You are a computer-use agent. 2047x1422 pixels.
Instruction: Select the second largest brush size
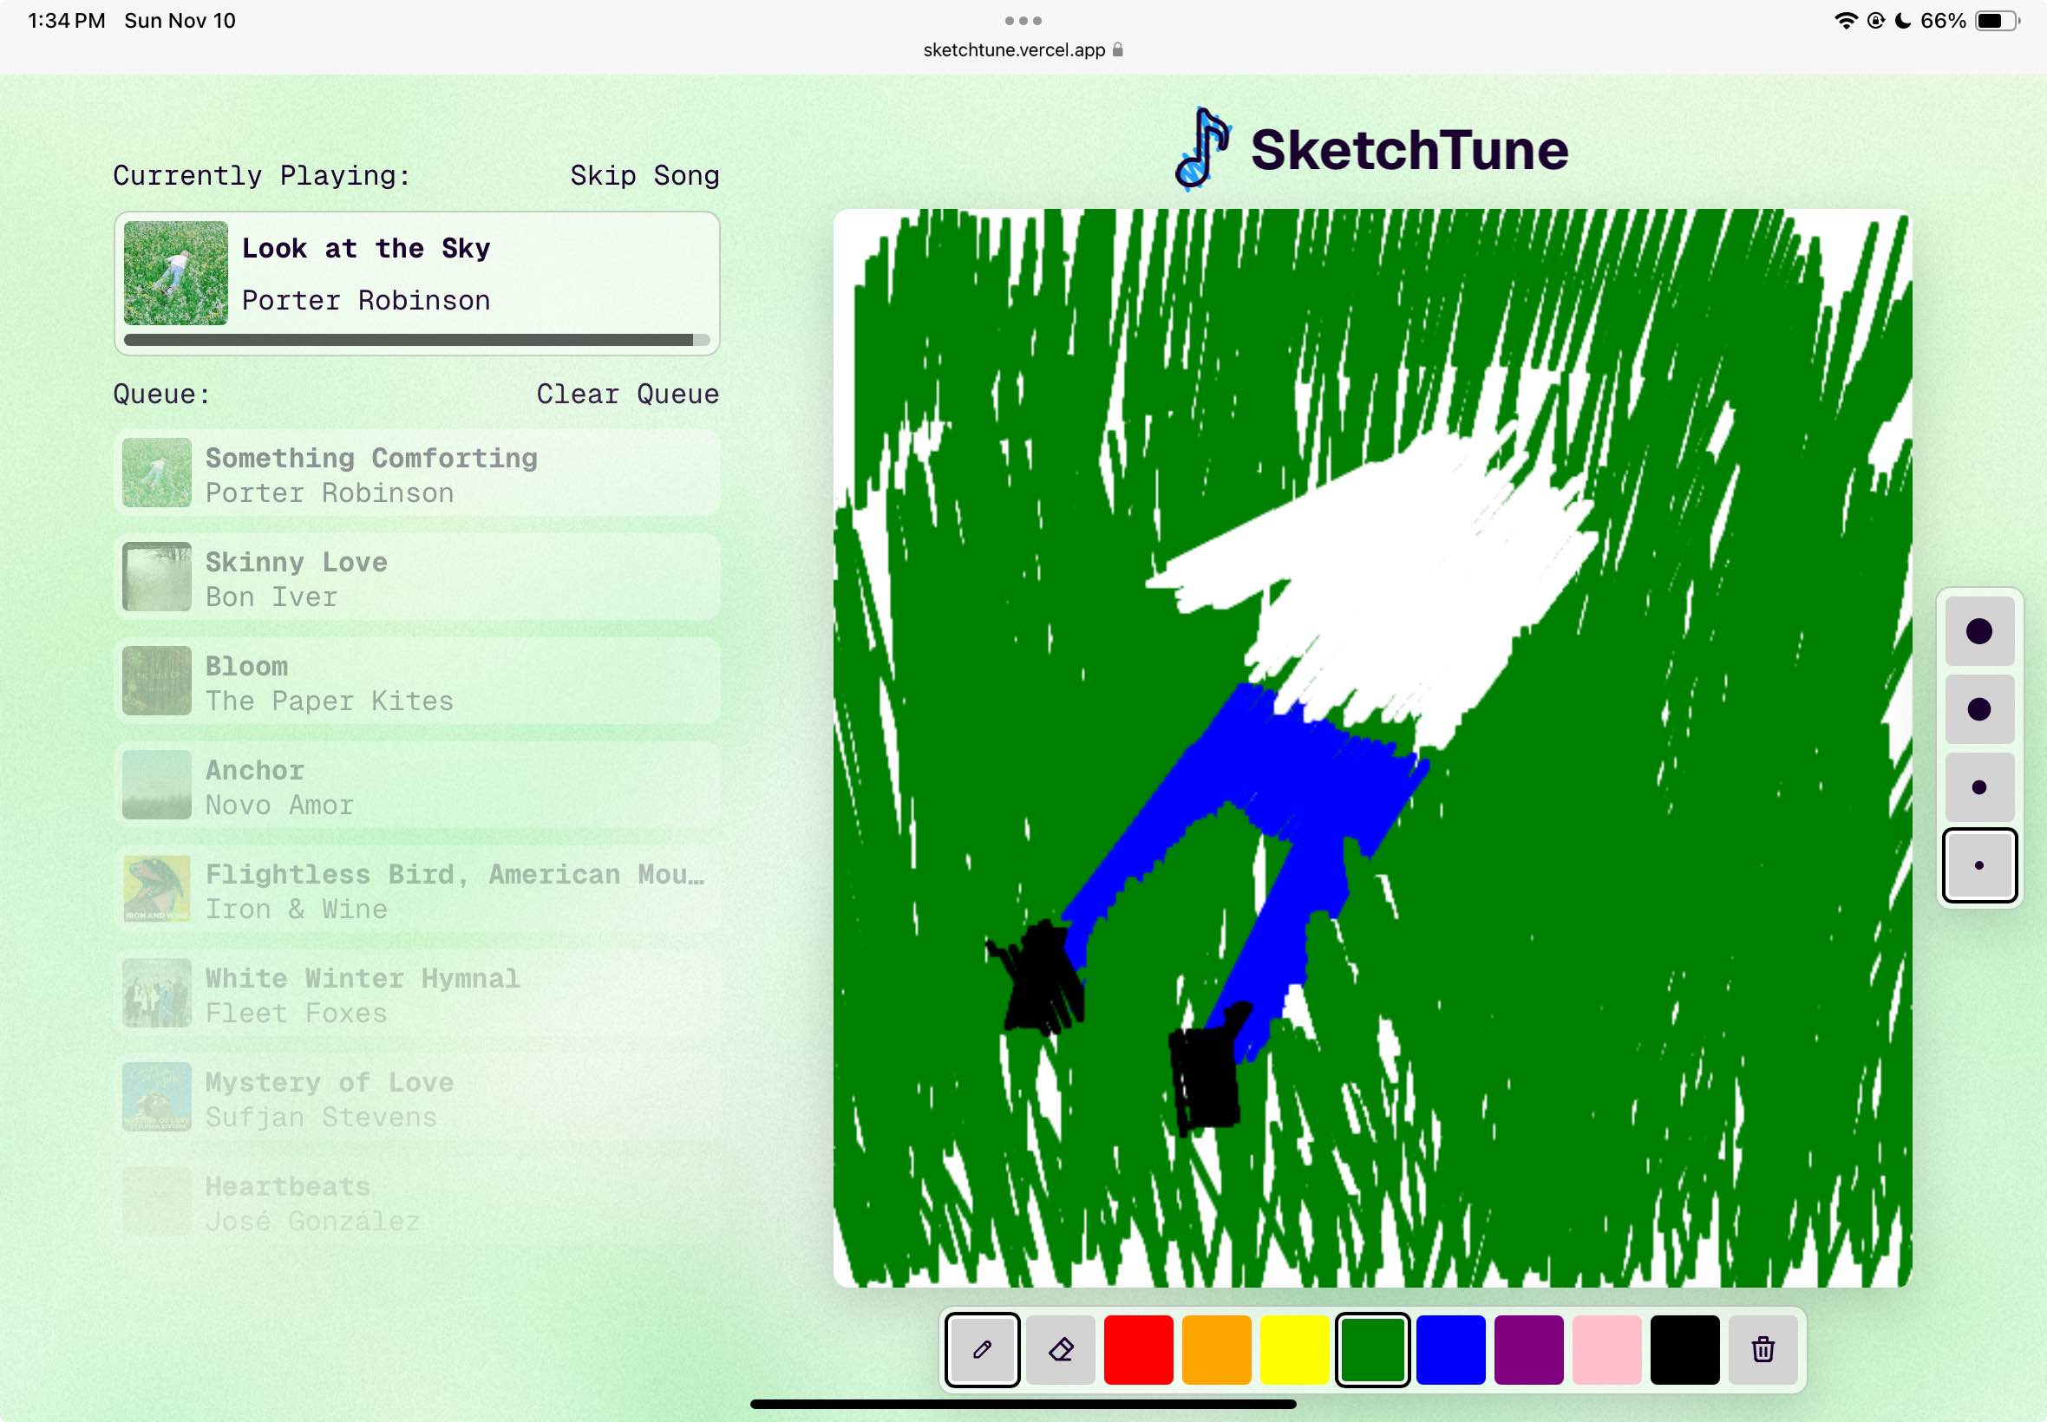click(1978, 709)
